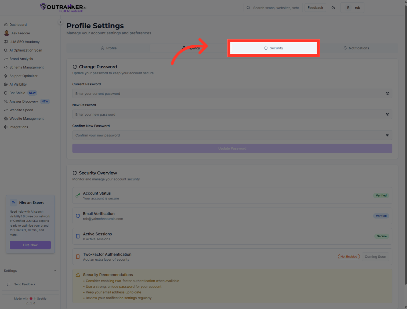Click the Hire Now button
This screenshot has width=407, height=309.
coord(30,245)
